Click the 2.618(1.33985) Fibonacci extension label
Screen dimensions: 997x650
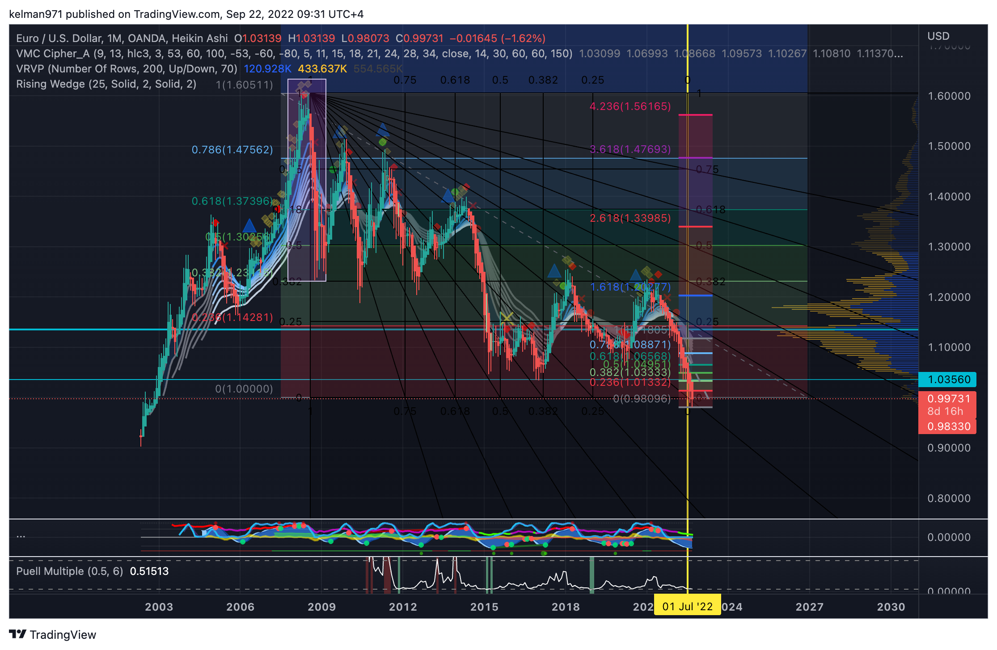630,218
